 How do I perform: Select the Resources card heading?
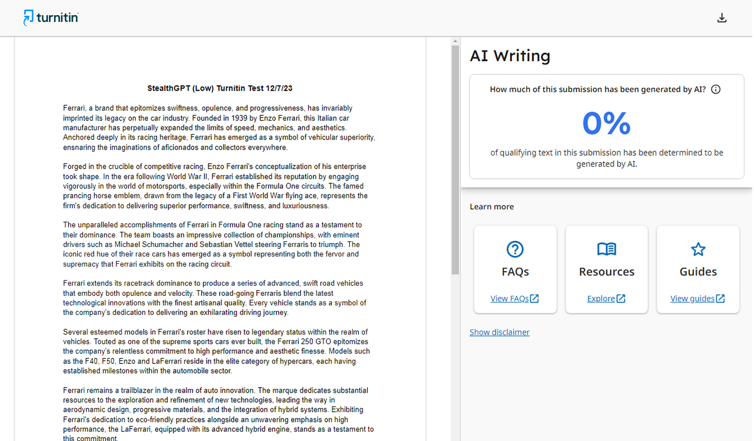606,272
